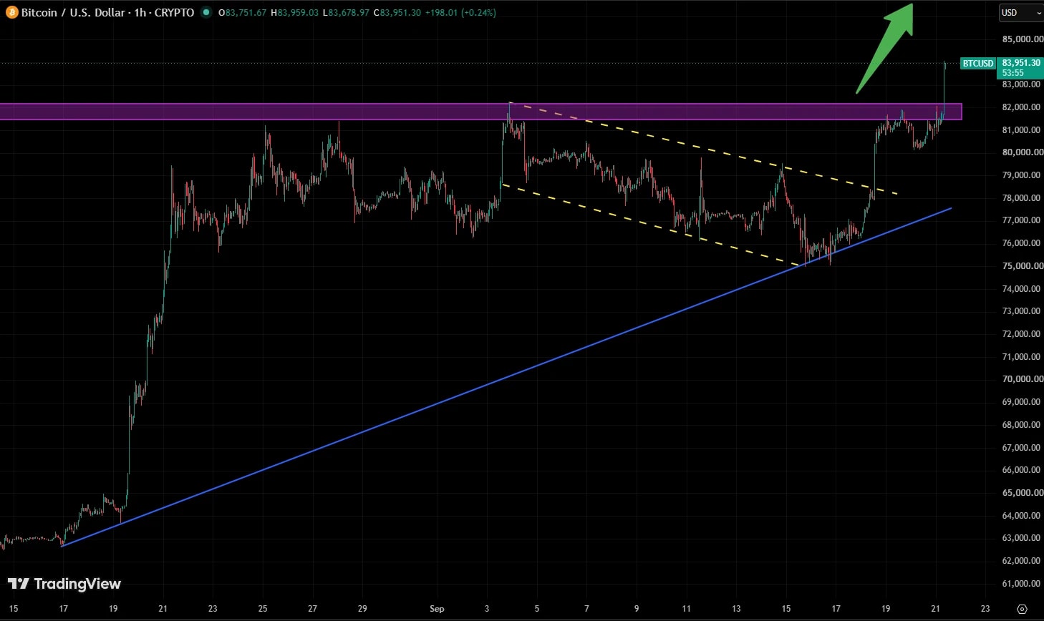
Task: Click the 82,000.00 price axis label
Action: point(1022,107)
